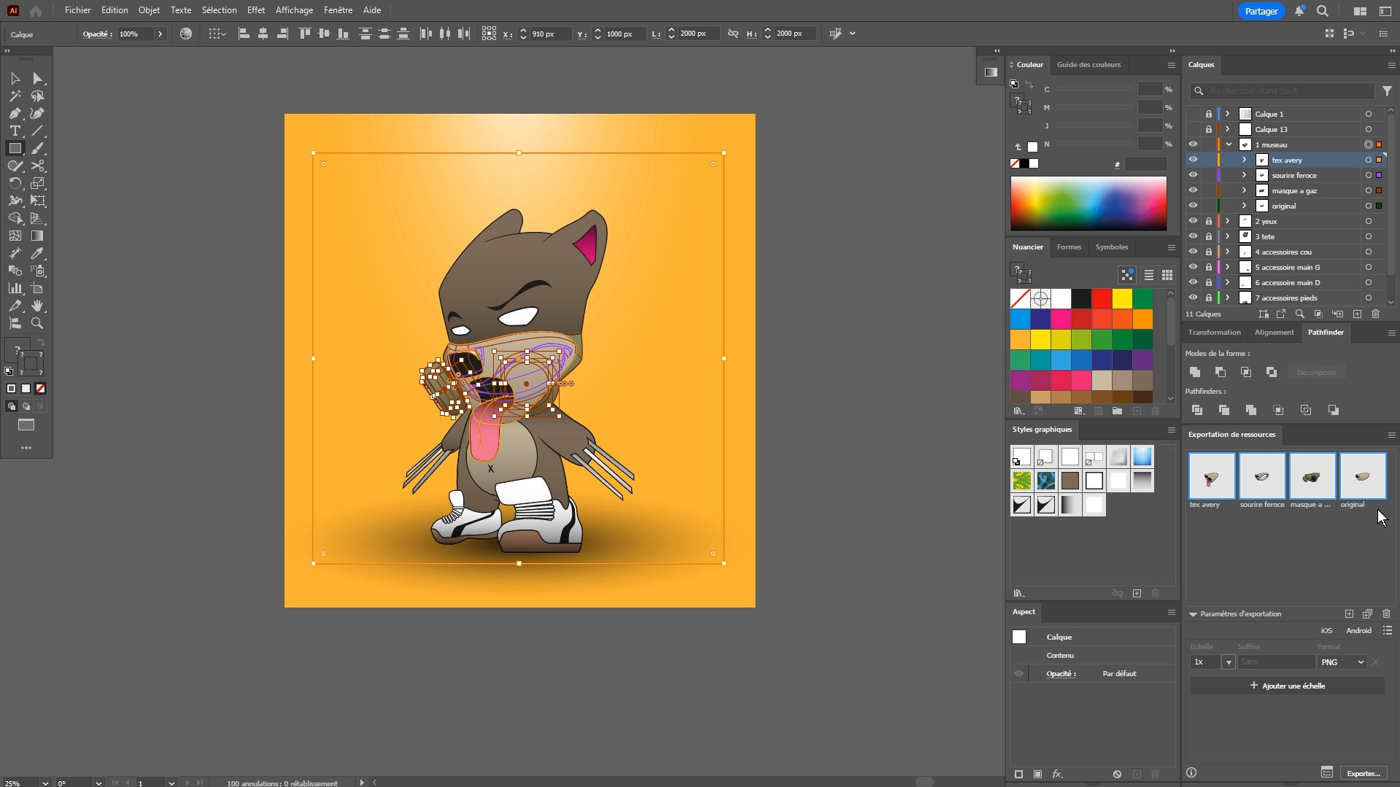Toggle the constrain proportions link icon
This screenshot has width=1400, height=787.
[x=733, y=34]
